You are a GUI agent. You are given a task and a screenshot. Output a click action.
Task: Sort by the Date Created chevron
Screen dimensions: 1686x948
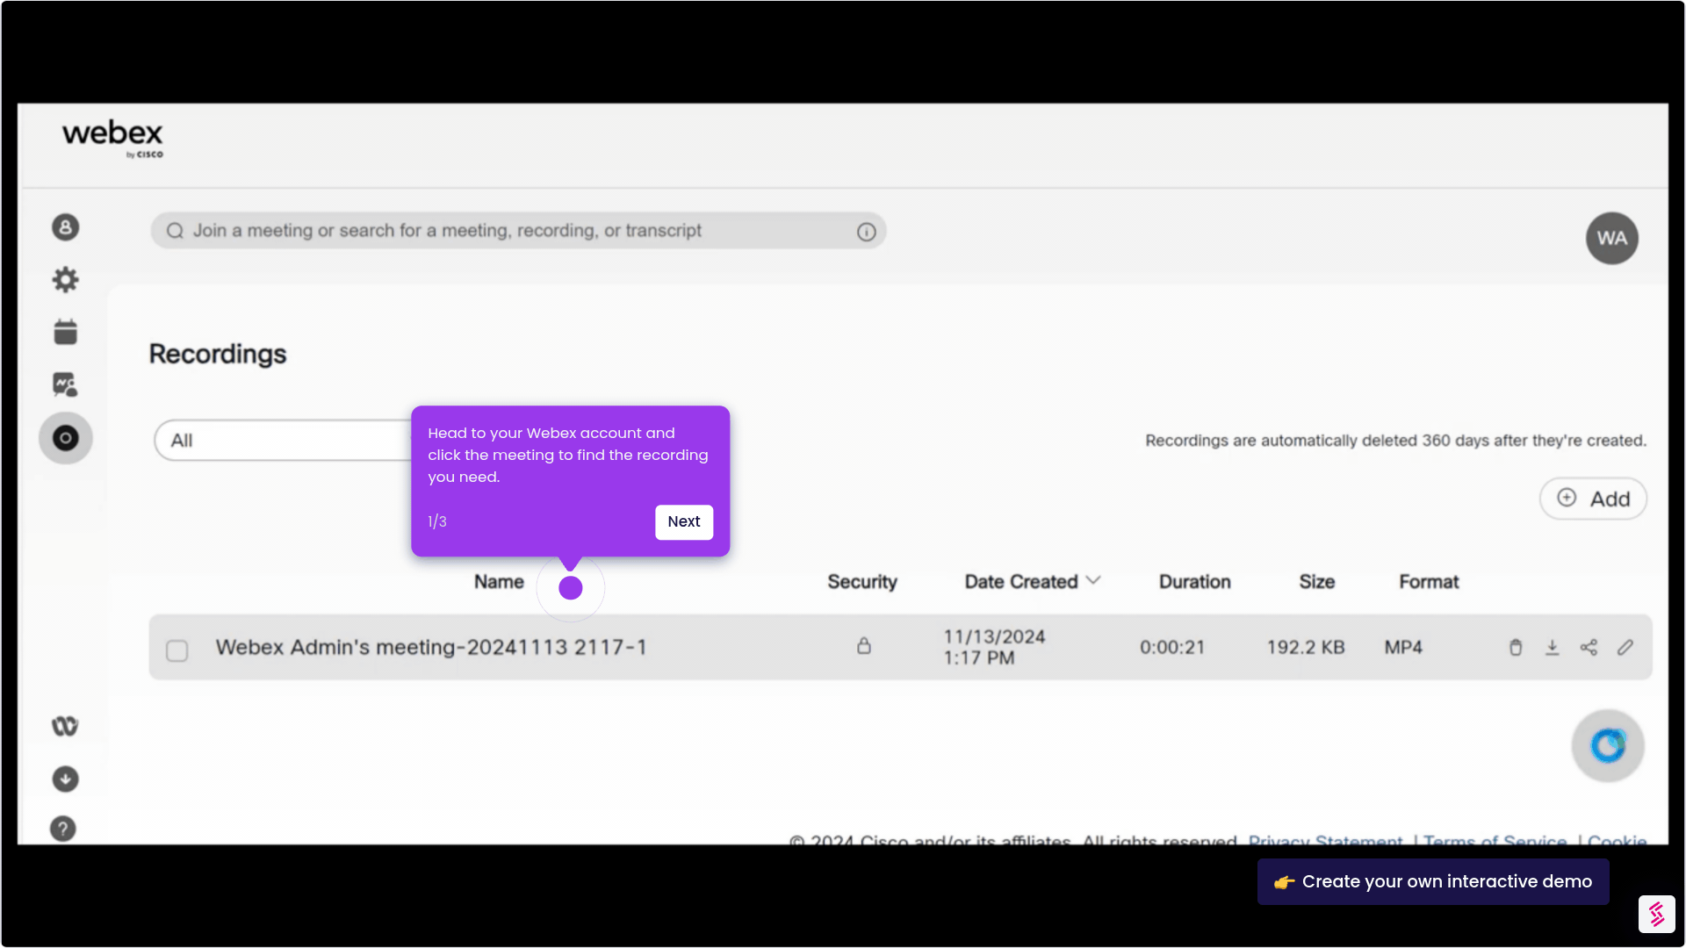coord(1093,581)
